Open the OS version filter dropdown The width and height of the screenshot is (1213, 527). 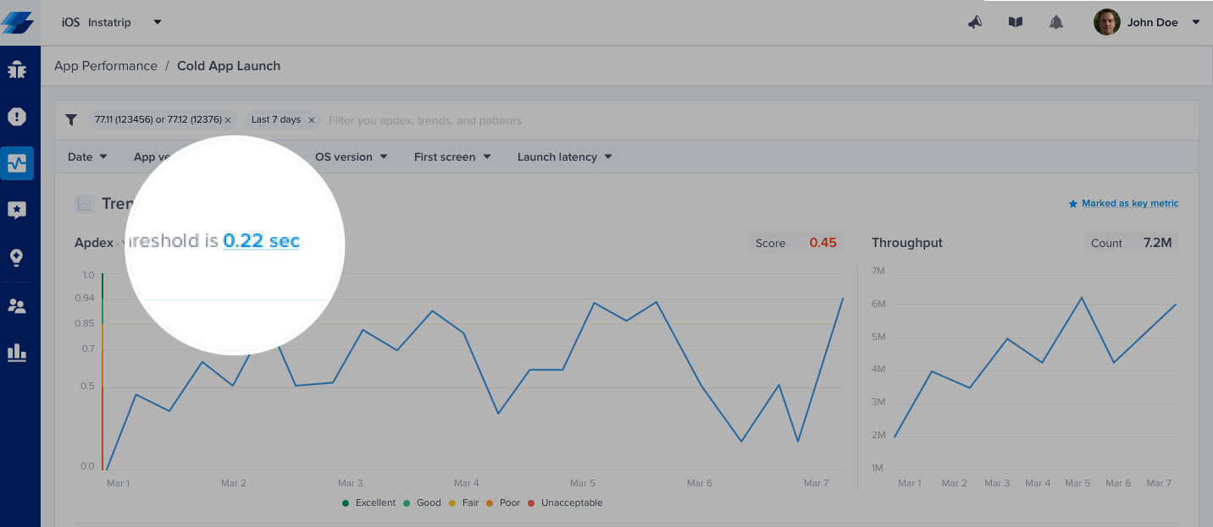(x=351, y=156)
